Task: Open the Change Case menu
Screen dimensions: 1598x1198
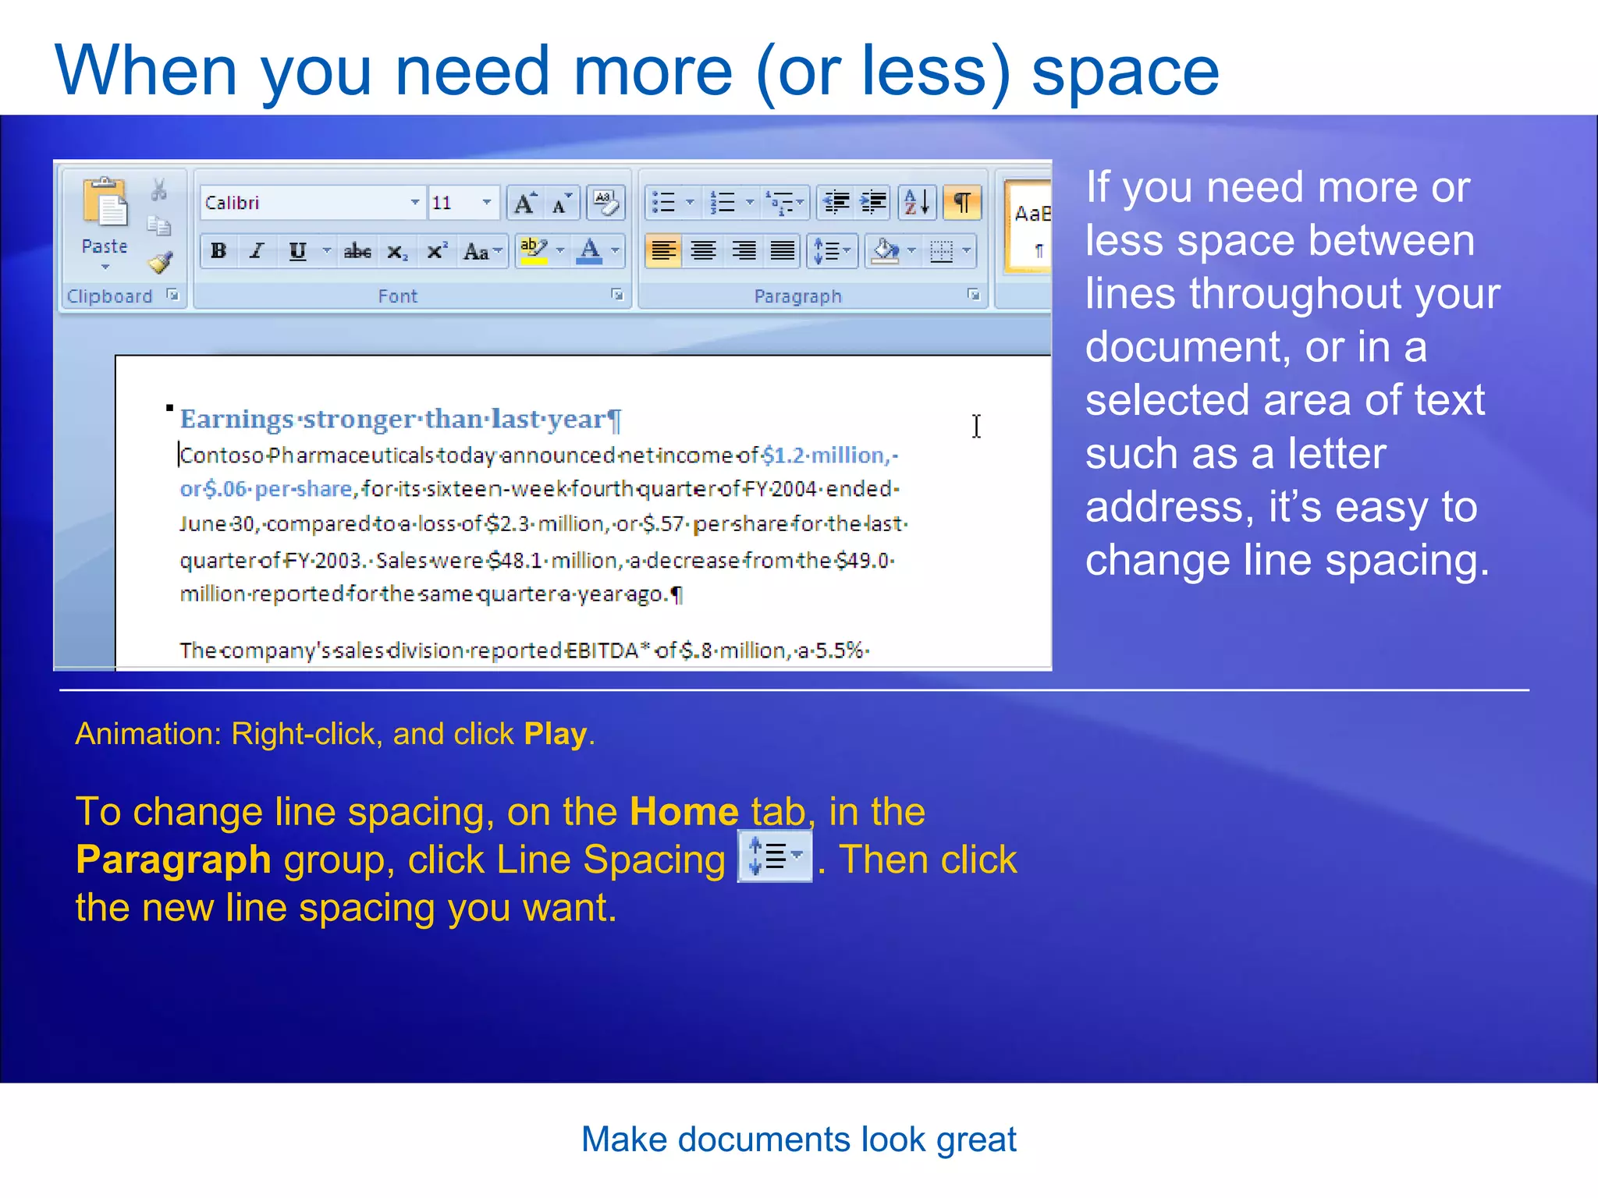Action: point(482,251)
